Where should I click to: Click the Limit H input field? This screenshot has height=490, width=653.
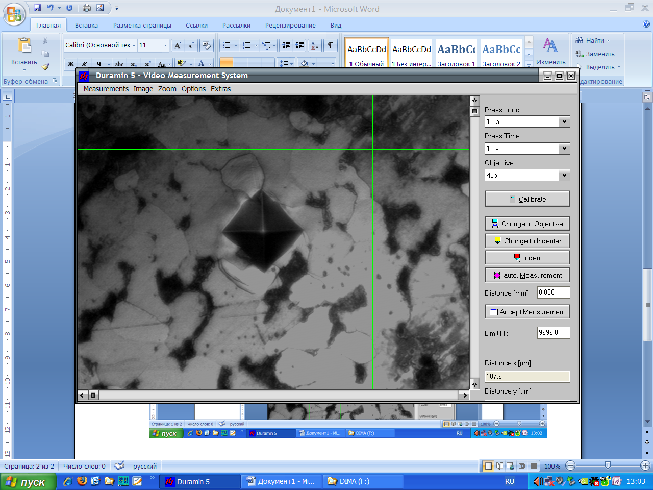pyautogui.click(x=554, y=333)
